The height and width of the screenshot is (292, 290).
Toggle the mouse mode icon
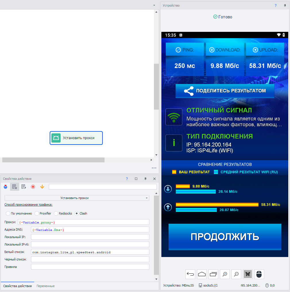pyautogui.click(x=259, y=274)
